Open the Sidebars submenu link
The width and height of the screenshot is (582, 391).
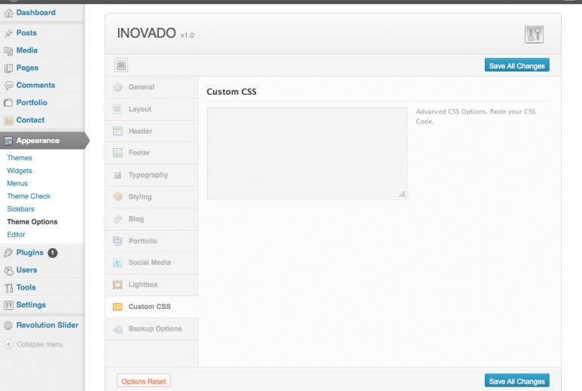click(x=20, y=209)
